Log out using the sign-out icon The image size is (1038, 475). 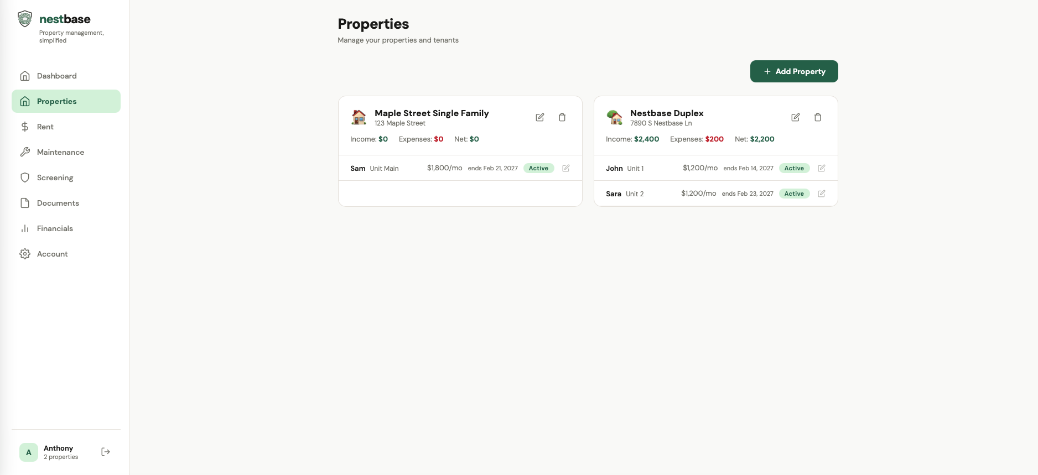tap(106, 452)
